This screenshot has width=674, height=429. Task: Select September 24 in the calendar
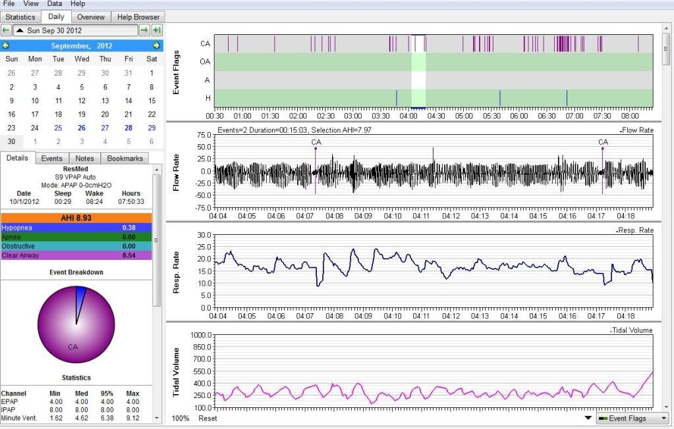pyautogui.click(x=35, y=128)
